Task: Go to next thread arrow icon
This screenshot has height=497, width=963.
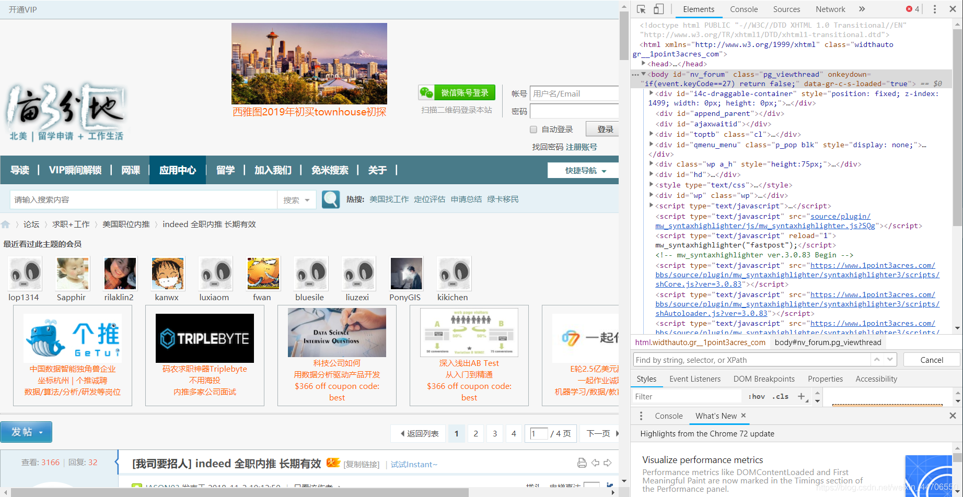Action: point(608,463)
